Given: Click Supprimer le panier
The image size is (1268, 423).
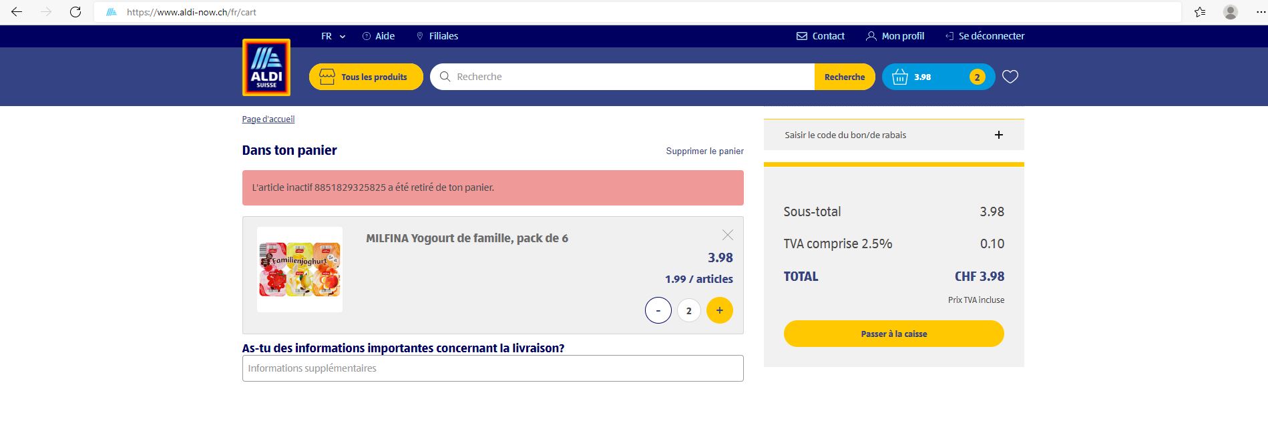Looking at the screenshot, I should [x=704, y=151].
